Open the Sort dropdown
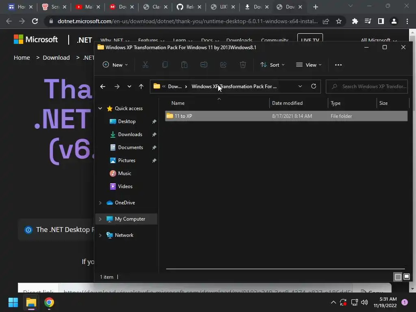This screenshot has width=416, height=312. 273,65
